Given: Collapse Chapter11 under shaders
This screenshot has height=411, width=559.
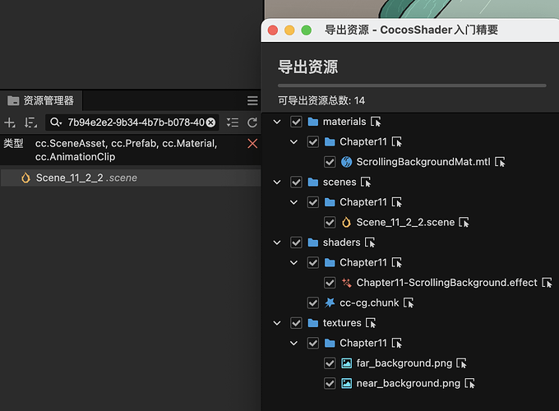Looking at the screenshot, I should tap(293, 263).
